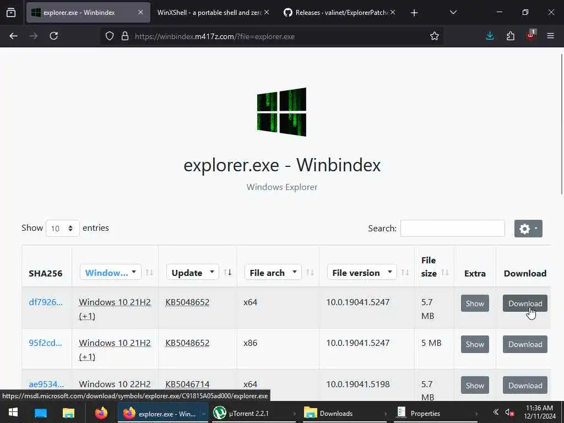Show extra info for the 95f2cd row

pyautogui.click(x=475, y=344)
